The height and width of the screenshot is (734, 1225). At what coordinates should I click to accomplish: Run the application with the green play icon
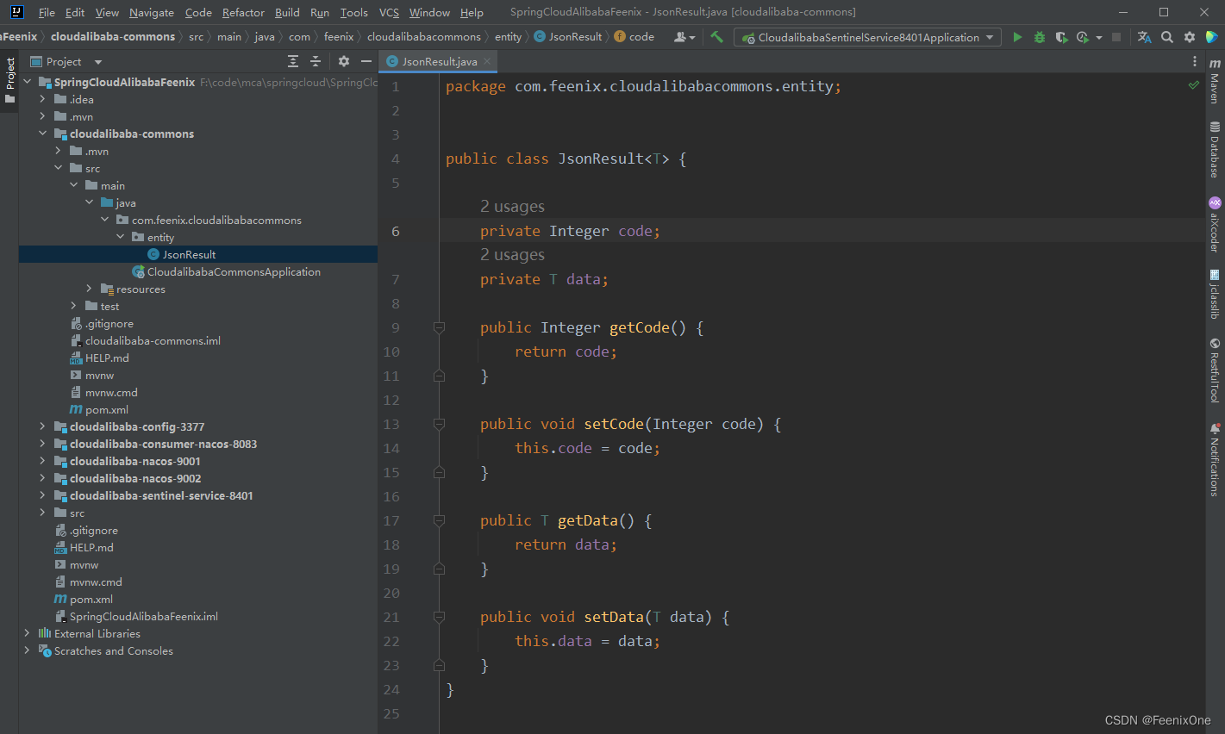[1017, 37]
